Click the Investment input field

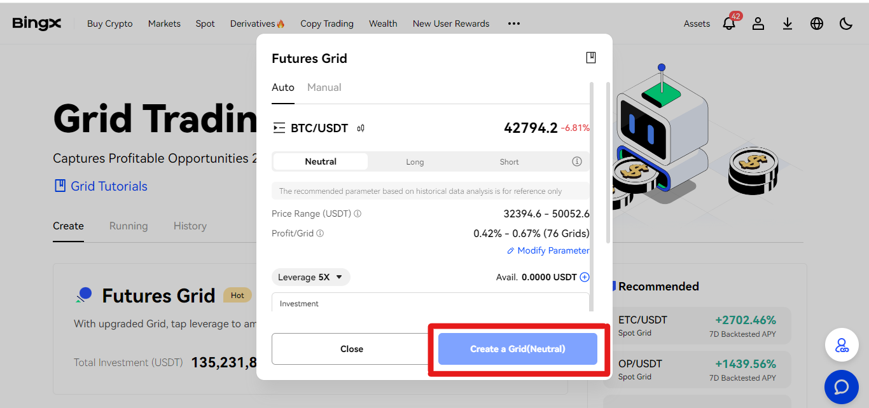click(431, 303)
